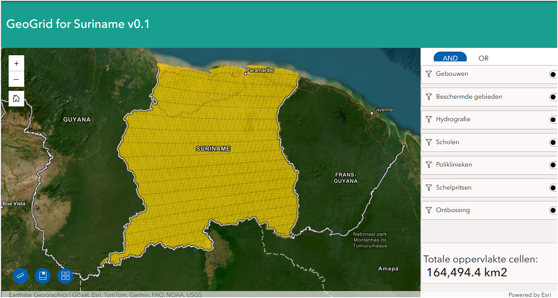The height and width of the screenshot is (298, 558).
Task: Toggle the Ontbossing filter switch
Action: click(553, 211)
